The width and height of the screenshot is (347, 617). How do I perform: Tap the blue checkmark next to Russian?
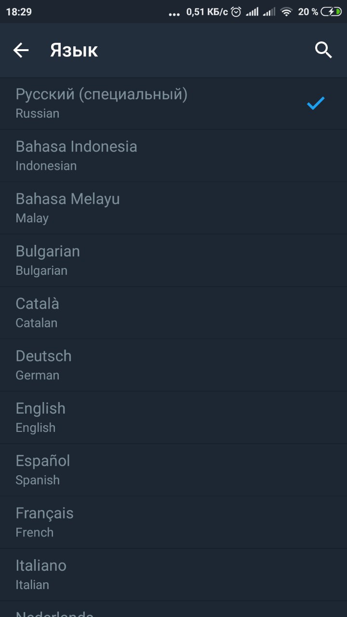(316, 103)
